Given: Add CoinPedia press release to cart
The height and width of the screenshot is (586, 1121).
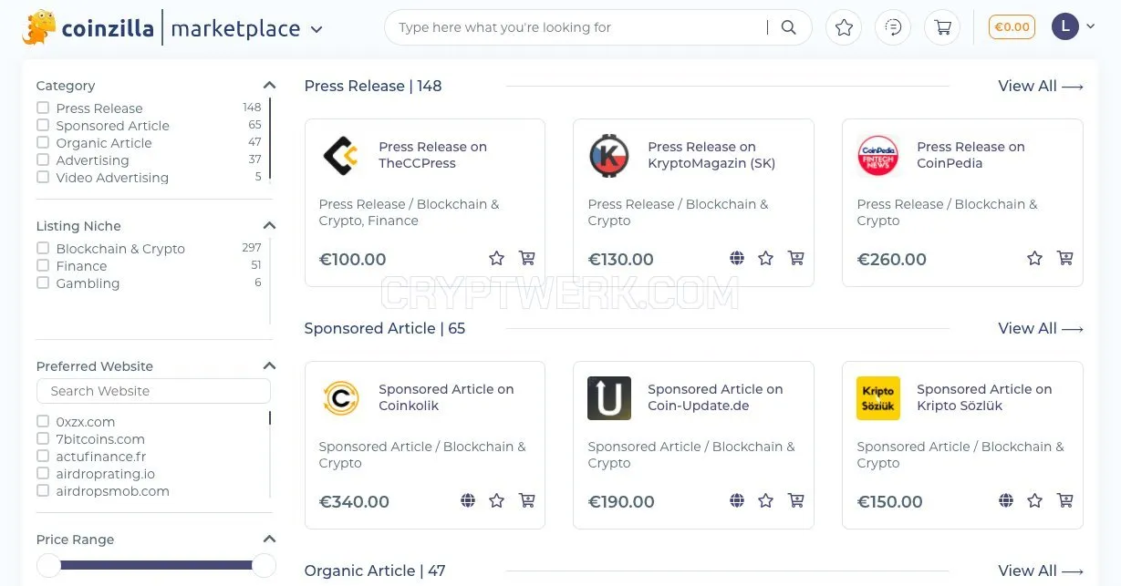Looking at the screenshot, I should [x=1064, y=259].
